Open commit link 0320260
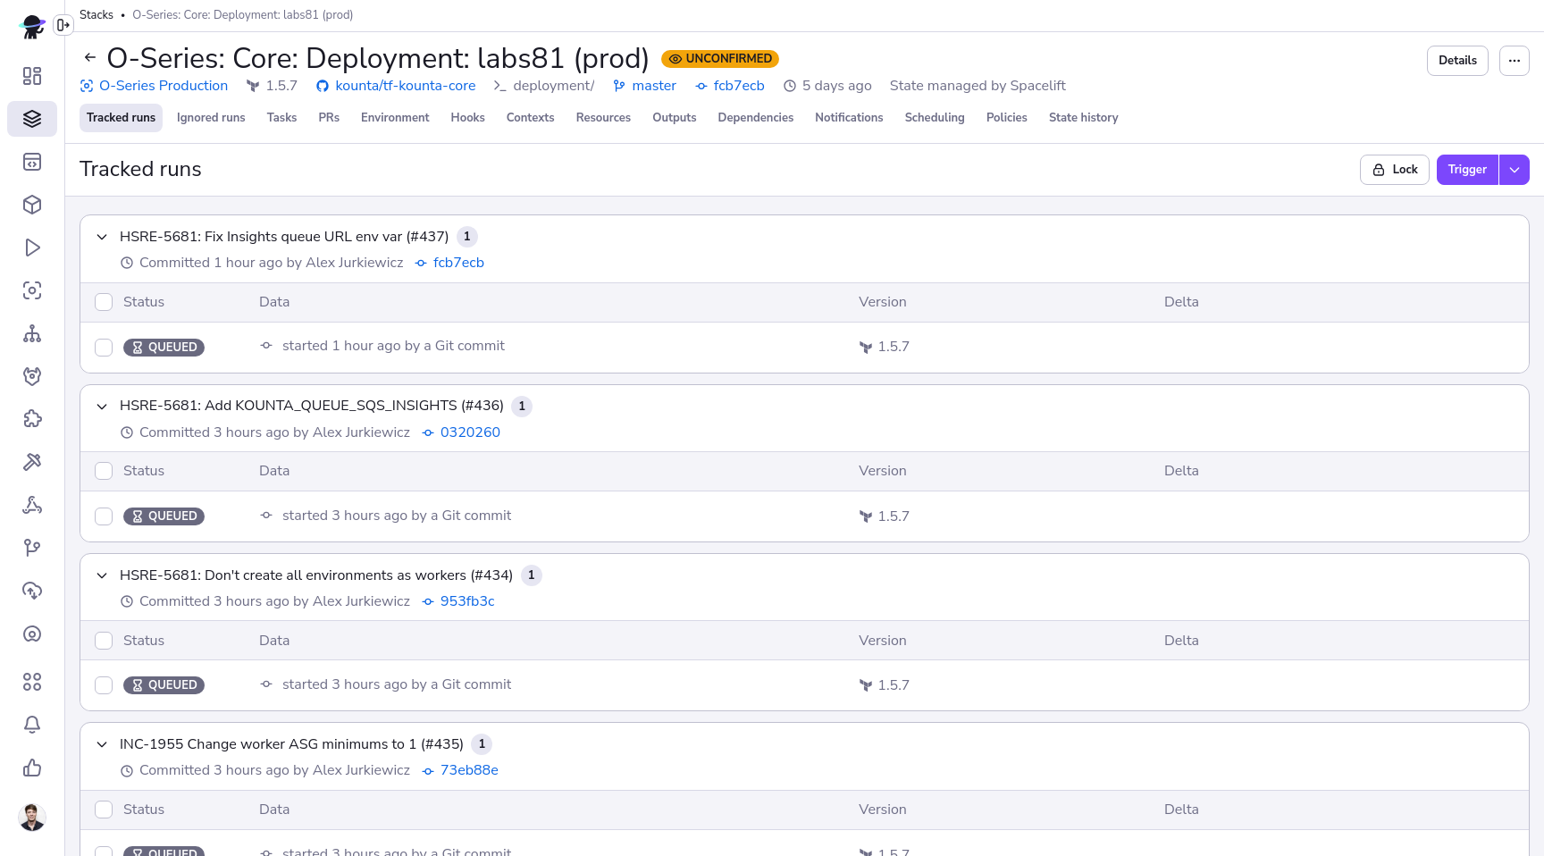This screenshot has height=856, width=1544. pos(470,432)
